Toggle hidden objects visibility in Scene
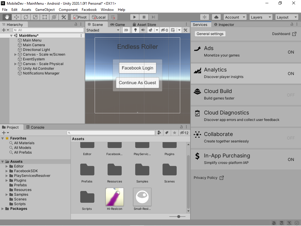Screen dimensions: 301x226 pyautogui.click(x=165, y=30)
